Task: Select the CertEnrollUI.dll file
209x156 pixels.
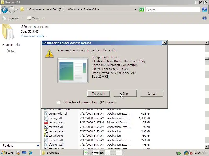Action: [x=58, y=114]
